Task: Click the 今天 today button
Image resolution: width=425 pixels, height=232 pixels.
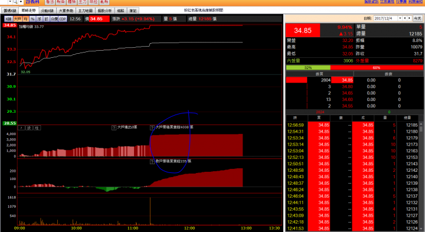Action: pyautogui.click(x=417, y=18)
